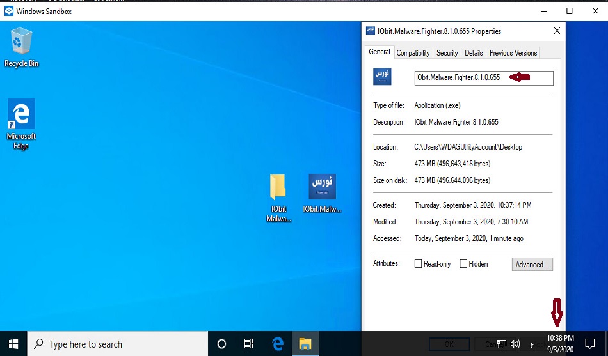The width and height of the screenshot is (608, 356).
Task: Open Cortana from the taskbar
Action: [221, 344]
